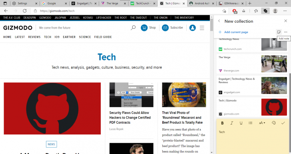Open the Roundmeal Macaroni article headline

pos(182,118)
